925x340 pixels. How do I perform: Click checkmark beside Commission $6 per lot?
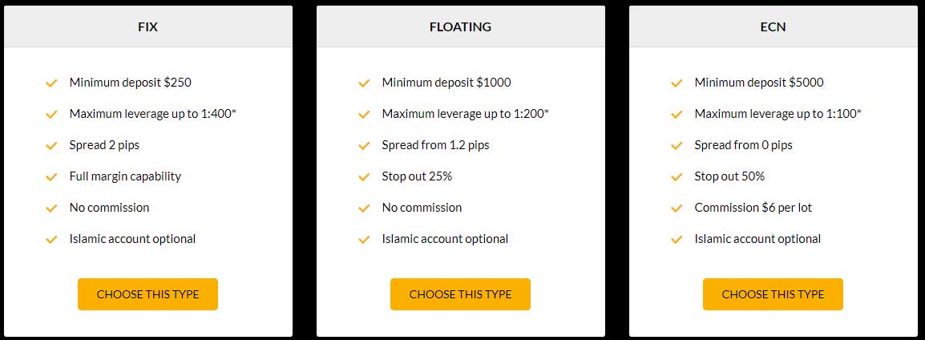[677, 208]
